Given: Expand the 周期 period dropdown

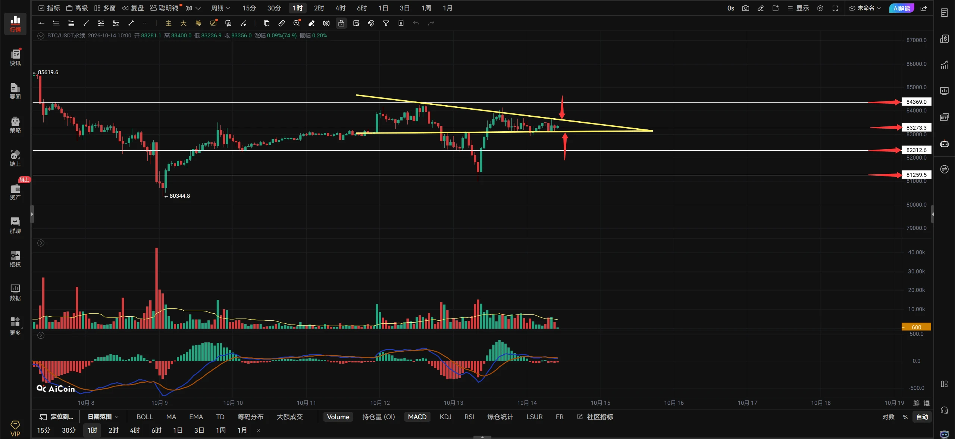Looking at the screenshot, I should [x=220, y=8].
